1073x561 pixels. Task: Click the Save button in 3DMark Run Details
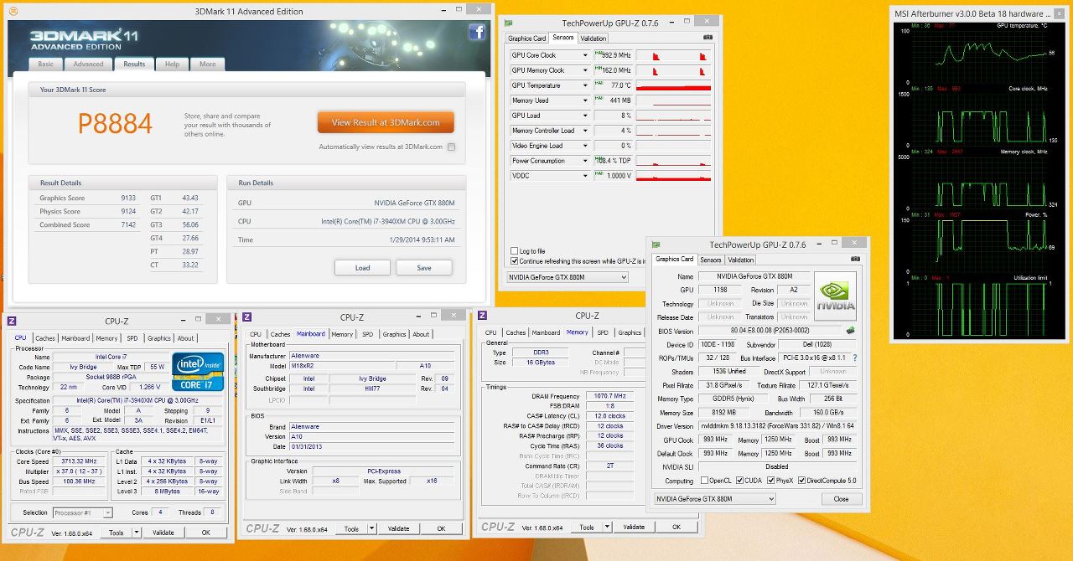coord(424,268)
